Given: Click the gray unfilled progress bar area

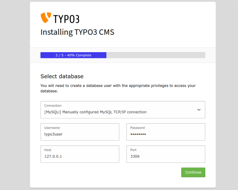Looking at the screenshot, I should 156,55.
